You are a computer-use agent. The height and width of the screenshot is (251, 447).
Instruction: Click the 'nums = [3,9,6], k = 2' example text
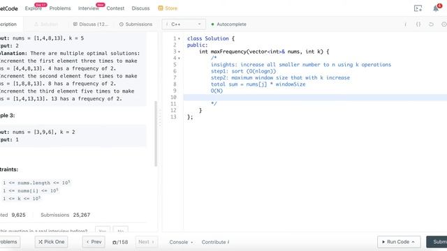(x=44, y=132)
